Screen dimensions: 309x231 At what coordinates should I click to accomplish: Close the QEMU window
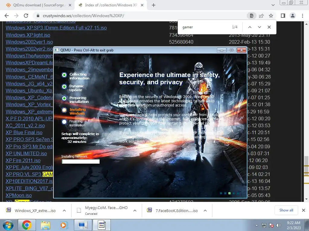click(241, 50)
